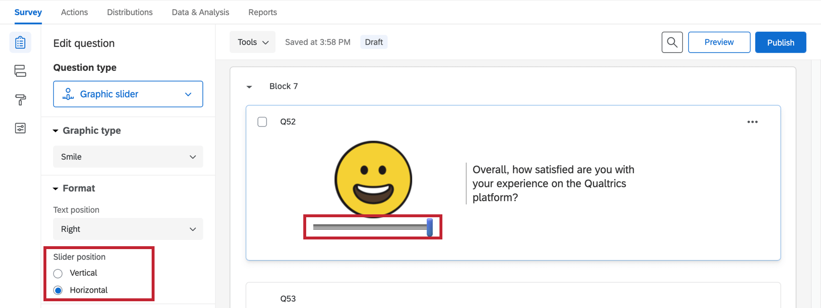Collapse the Format section
This screenshot has width=821, height=308.
(56, 189)
